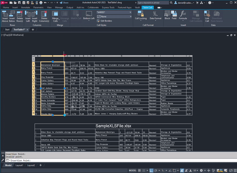Insert a column to the left
The height and width of the screenshot is (173, 237).
click(x=28, y=14)
